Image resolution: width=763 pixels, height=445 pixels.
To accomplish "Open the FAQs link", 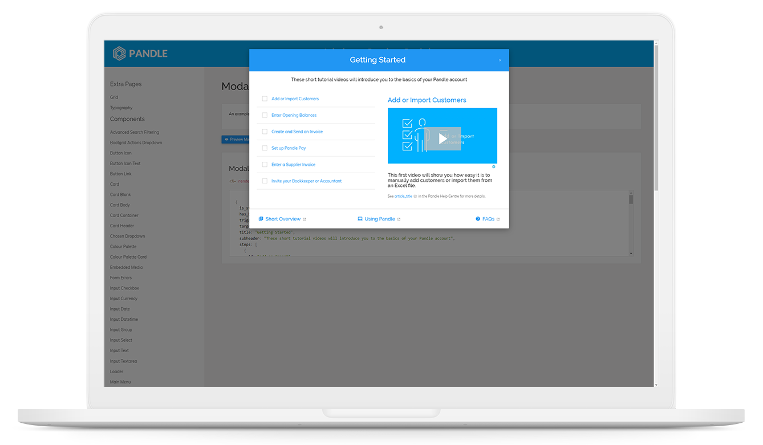I will pyautogui.click(x=488, y=219).
